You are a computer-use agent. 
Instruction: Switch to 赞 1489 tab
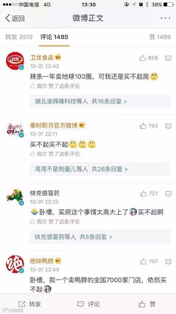tap(160, 37)
